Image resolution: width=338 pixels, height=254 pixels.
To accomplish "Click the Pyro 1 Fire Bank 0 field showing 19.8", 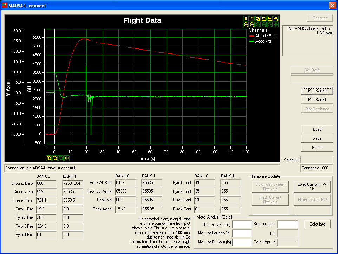I will (46, 209).
